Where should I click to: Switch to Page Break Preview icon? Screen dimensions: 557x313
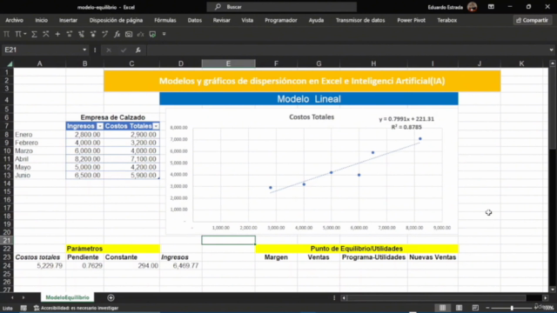pyautogui.click(x=475, y=308)
